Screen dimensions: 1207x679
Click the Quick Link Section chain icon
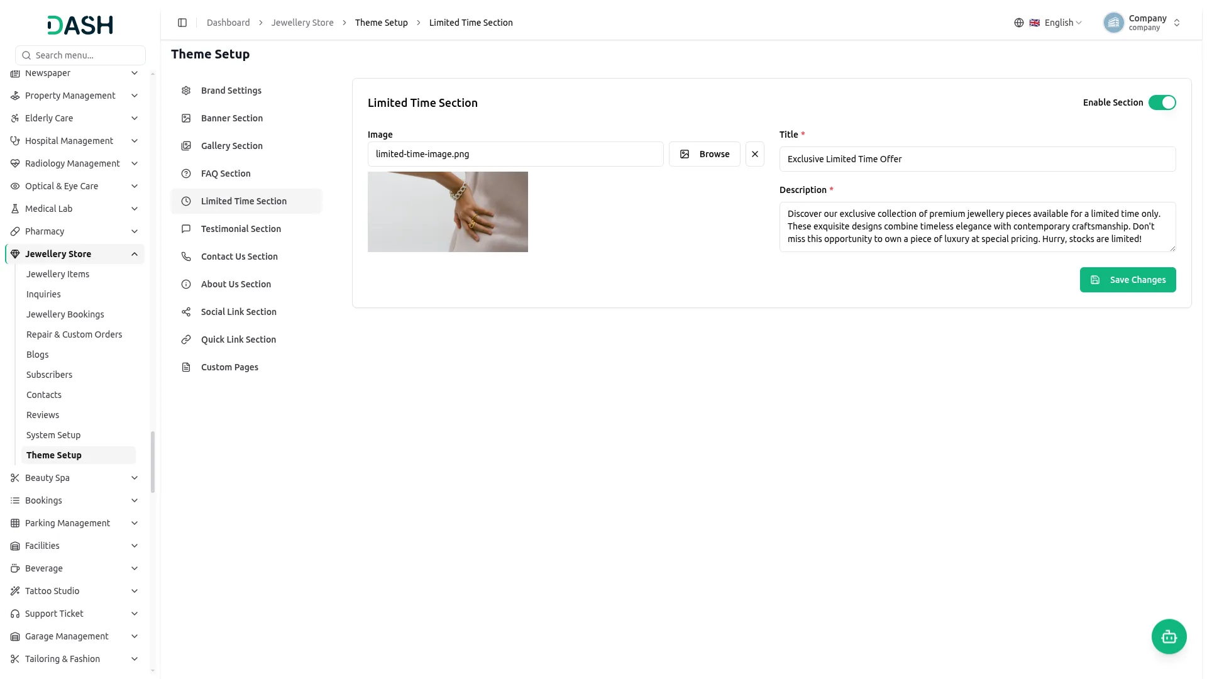click(186, 339)
